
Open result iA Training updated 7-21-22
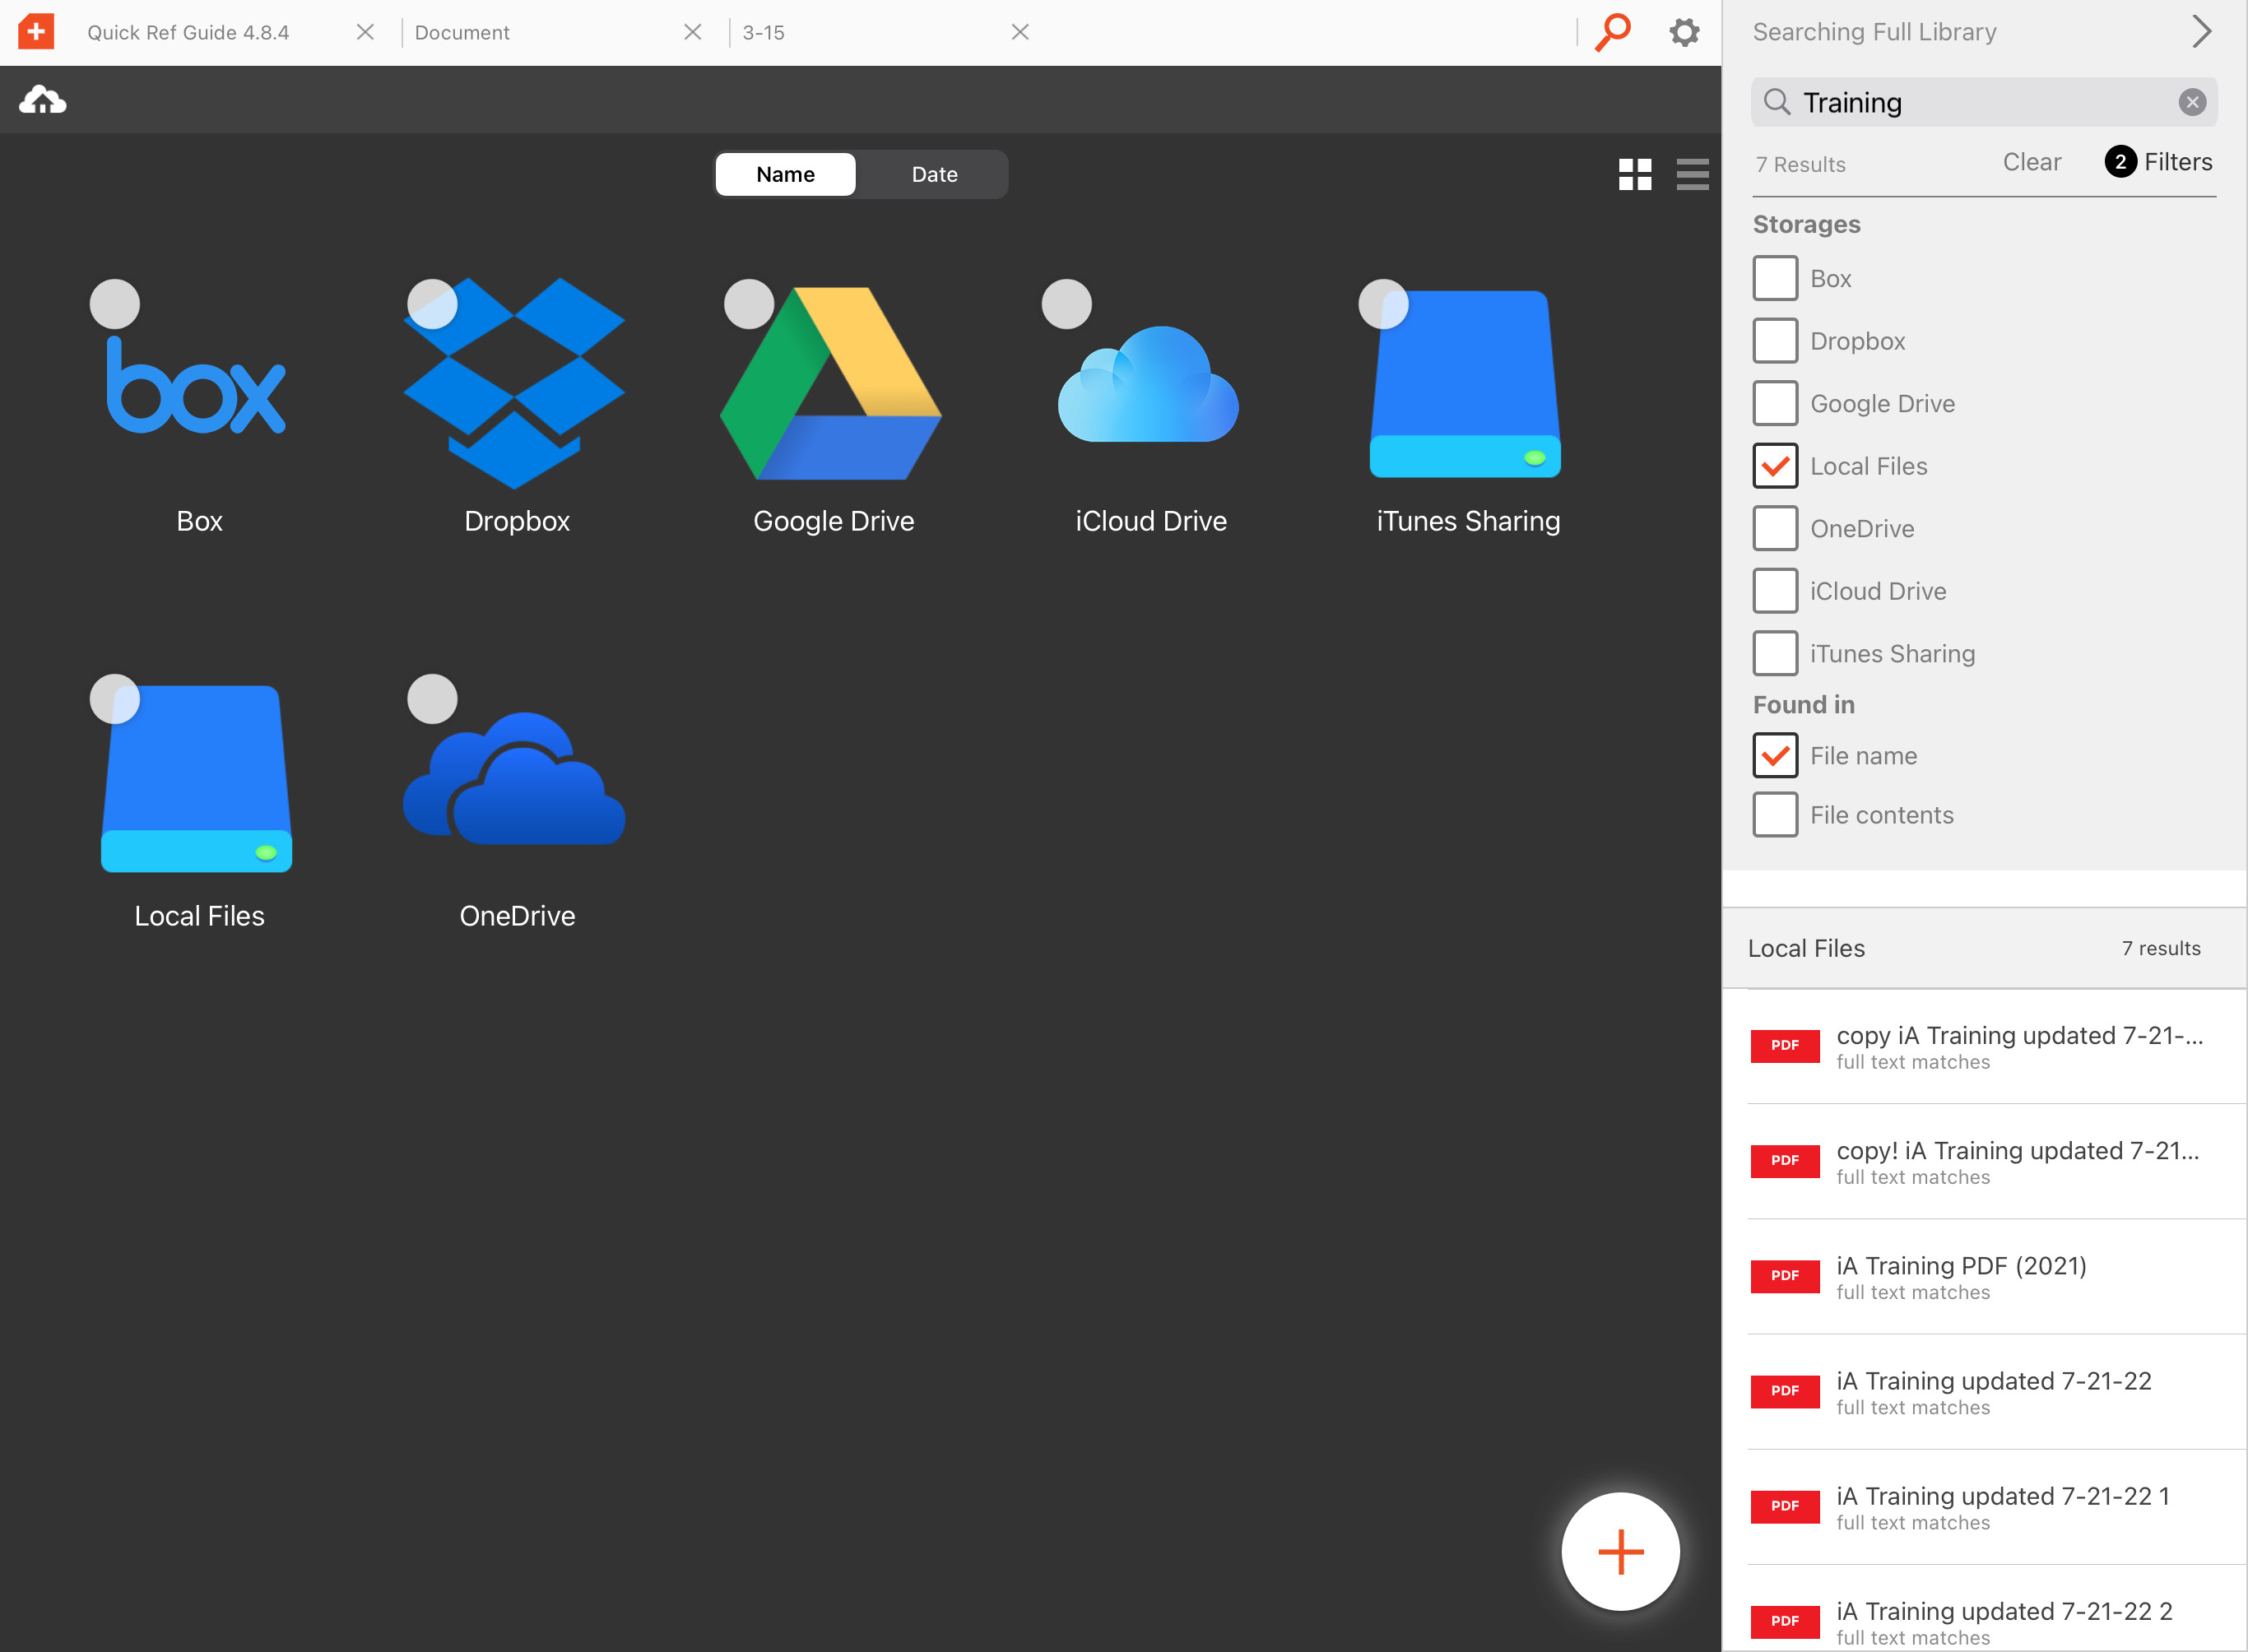[x=1984, y=1391]
